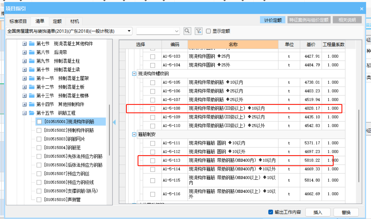Screen dimensions: 371x219
Task: Select tree item 第十三节 预制混凝土楼梯
Action: tap(63, 96)
